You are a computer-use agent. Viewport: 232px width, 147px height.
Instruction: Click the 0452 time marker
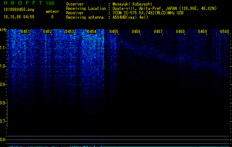pos(48,32)
